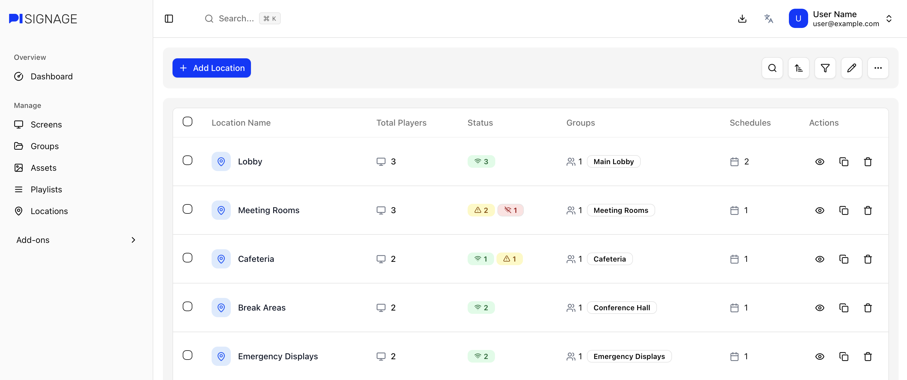This screenshot has width=907, height=380.
Task: Click the sort order toolbar icon
Action: click(x=798, y=68)
